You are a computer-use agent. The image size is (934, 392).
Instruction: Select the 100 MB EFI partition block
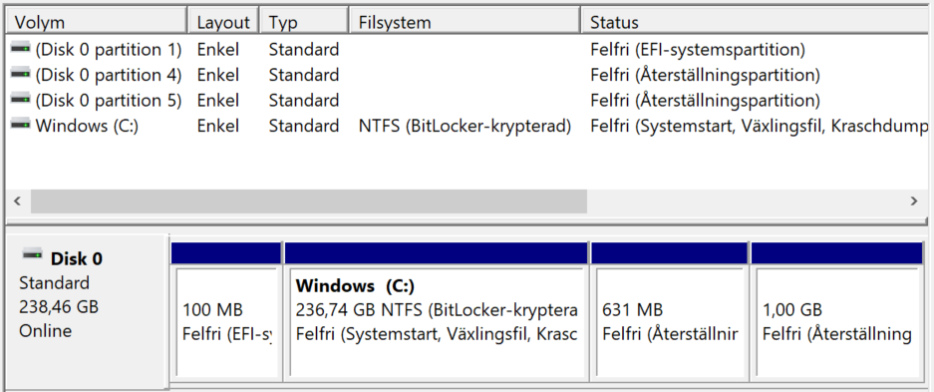click(226, 311)
